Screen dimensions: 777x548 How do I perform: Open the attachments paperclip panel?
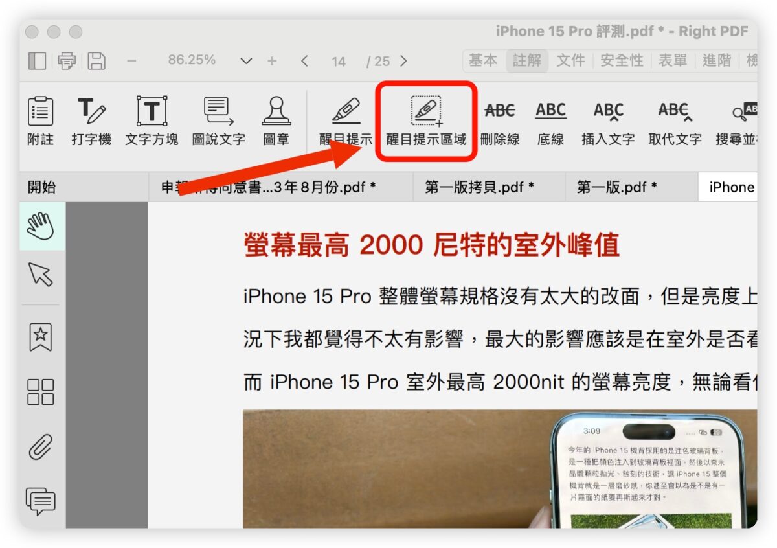tap(41, 447)
